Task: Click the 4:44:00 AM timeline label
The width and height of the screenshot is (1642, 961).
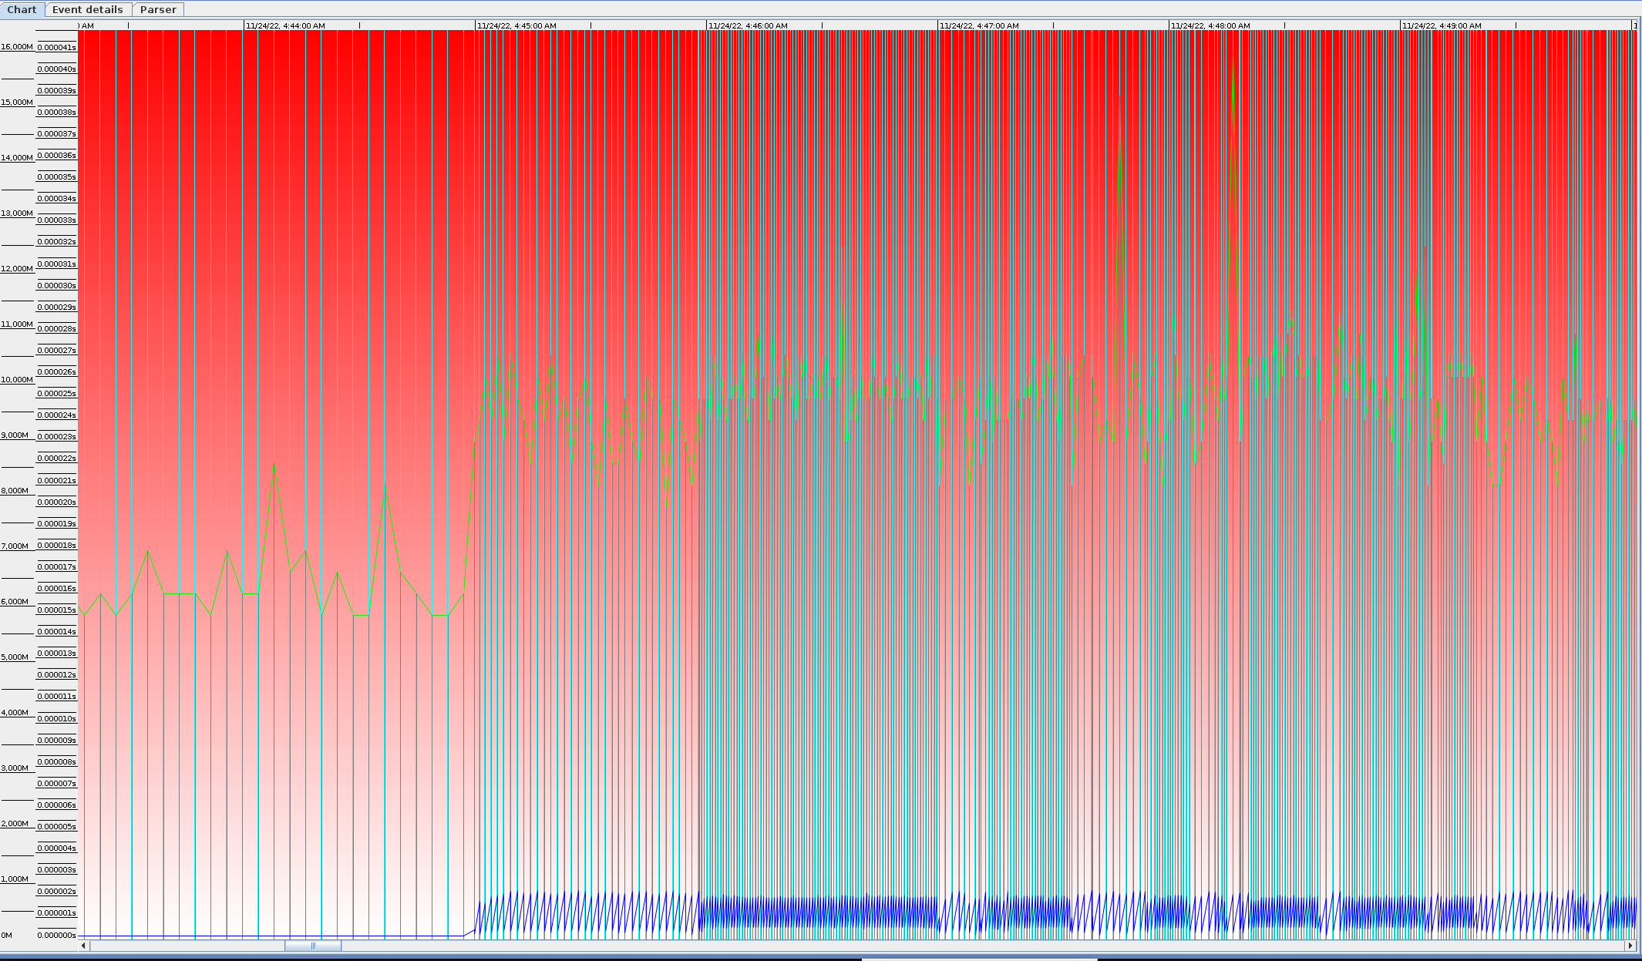Action: (285, 25)
